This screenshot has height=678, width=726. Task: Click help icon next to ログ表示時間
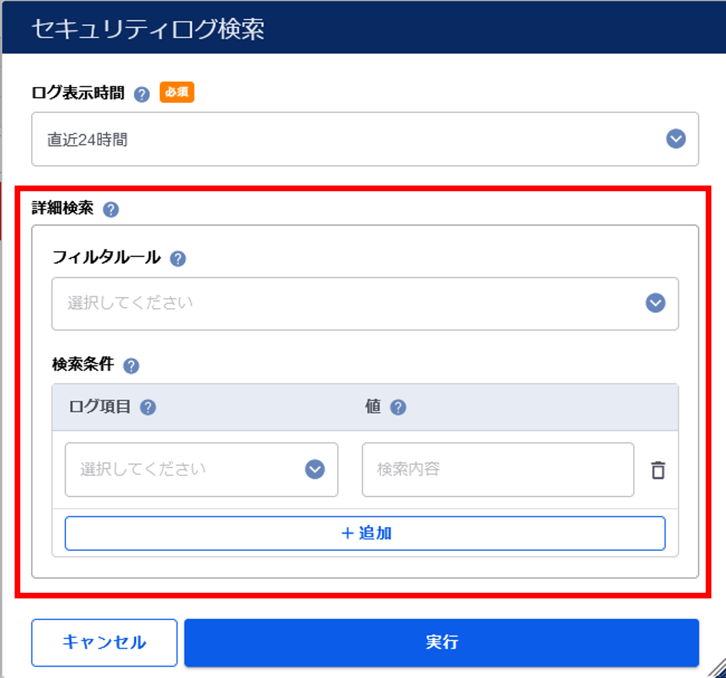(x=142, y=95)
